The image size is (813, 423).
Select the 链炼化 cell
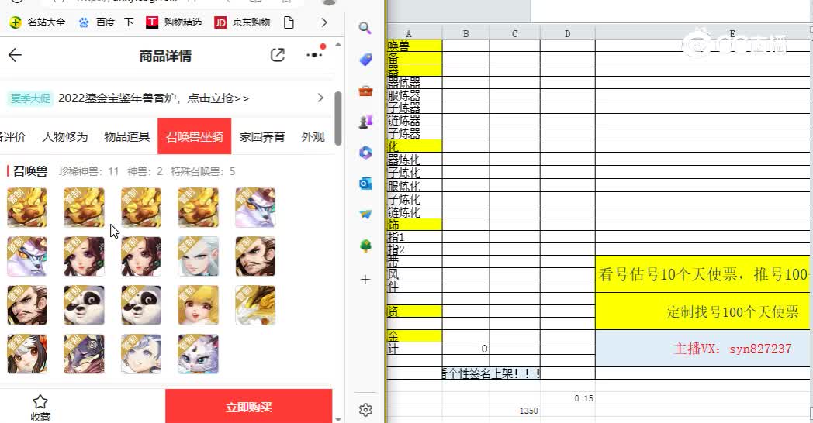[x=414, y=211]
